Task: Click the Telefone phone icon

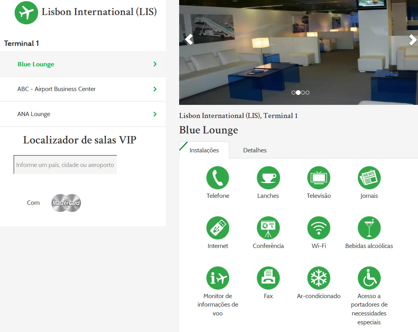Action: pos(218,178)
